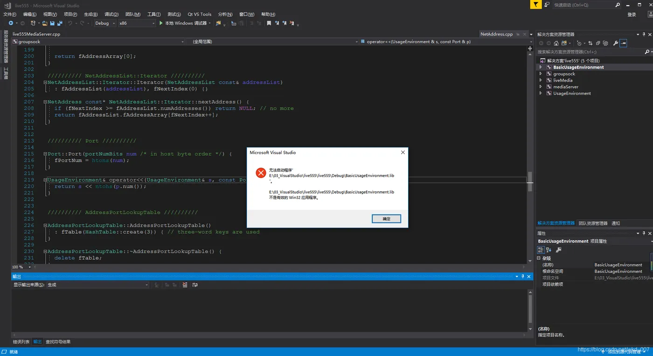
Task: Expand the BasicUsageEnvironment project node
Action: (x=541, y=67)
